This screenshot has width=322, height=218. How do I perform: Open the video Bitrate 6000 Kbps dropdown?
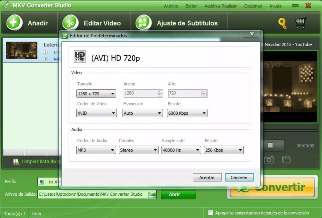(x=187, y=113)
